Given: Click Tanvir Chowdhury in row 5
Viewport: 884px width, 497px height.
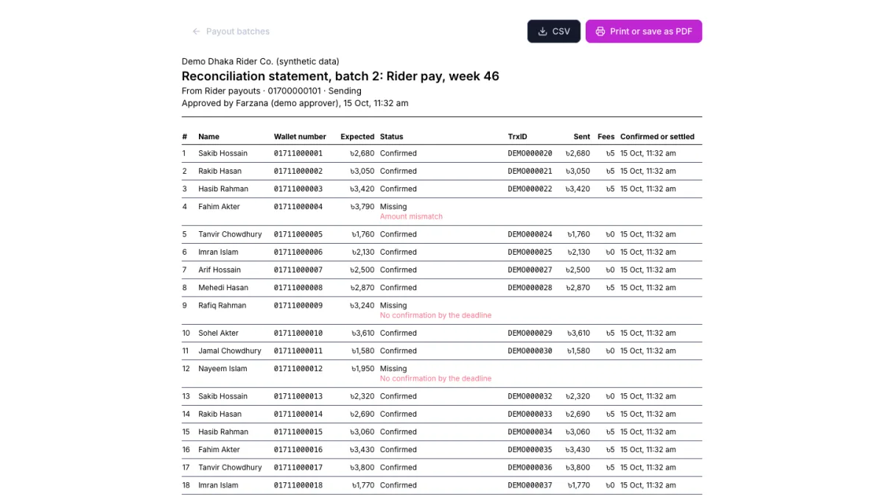Looking at the screenshot, I should click(230, 235).
